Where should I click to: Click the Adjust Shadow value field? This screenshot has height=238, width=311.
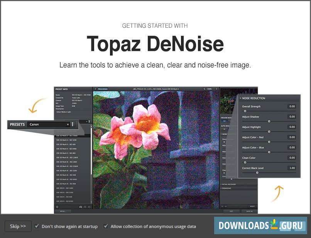click(x=292, y=116)
